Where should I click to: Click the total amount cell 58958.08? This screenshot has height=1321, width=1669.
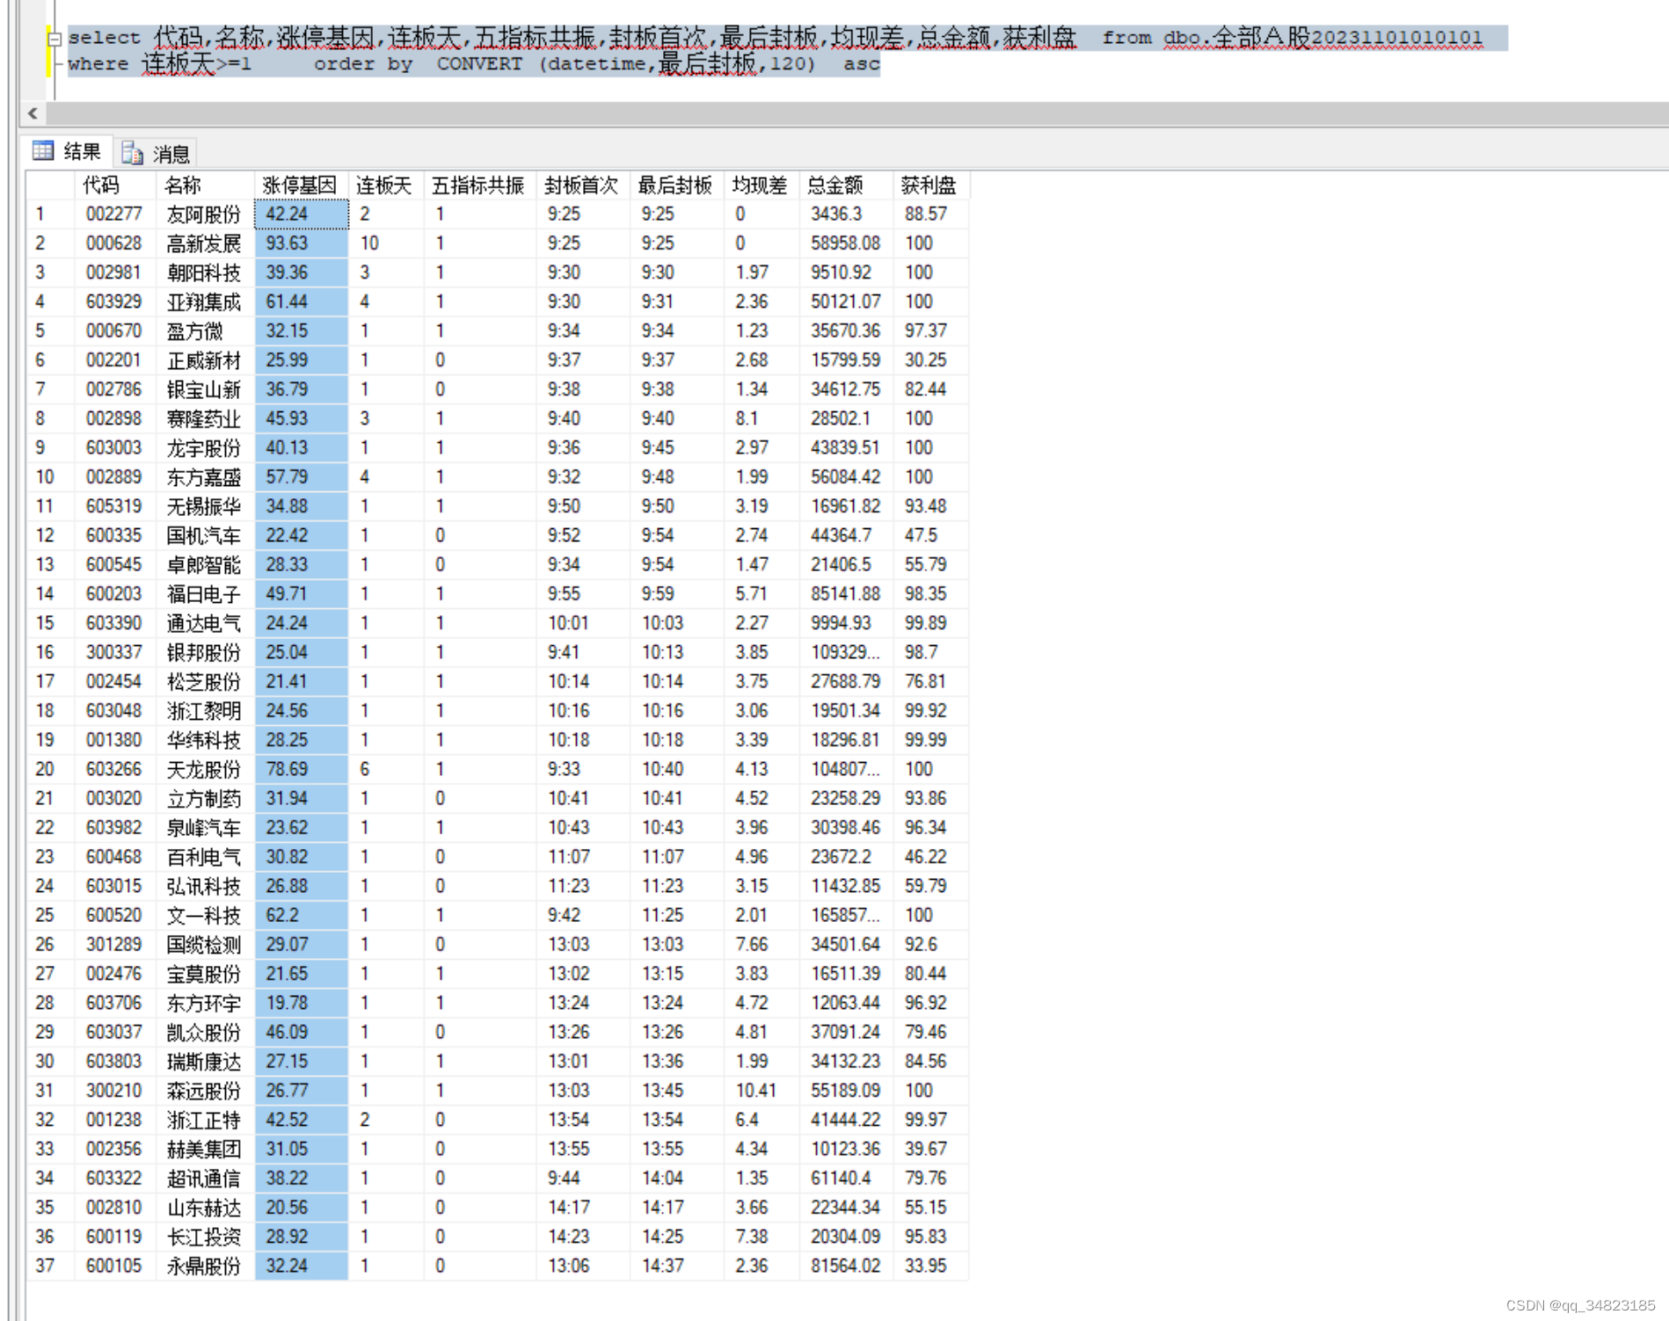click(846, 243)
